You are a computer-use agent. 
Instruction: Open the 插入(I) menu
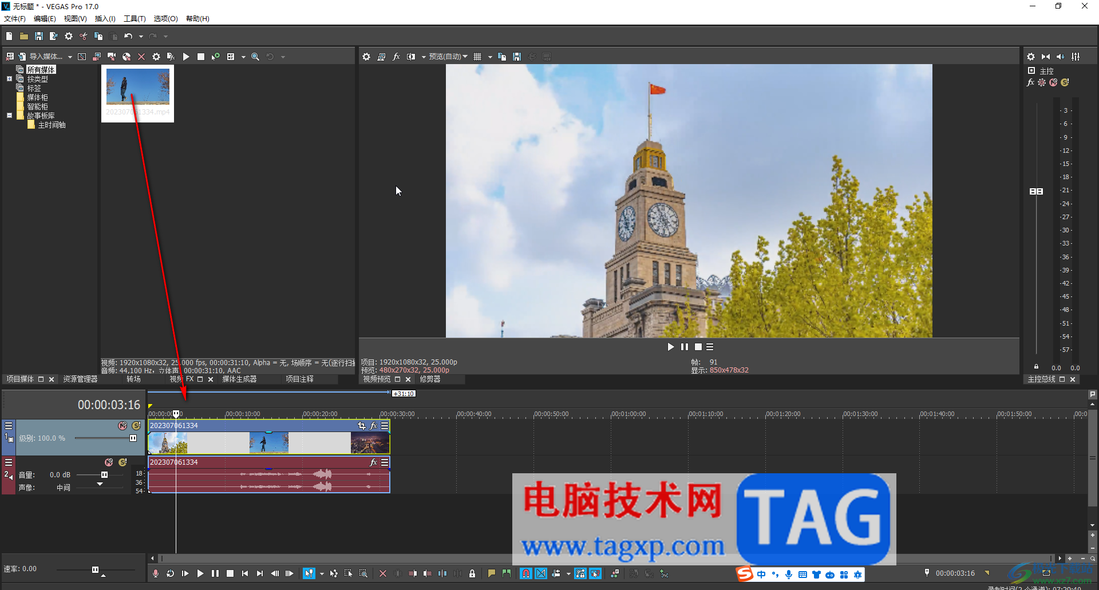click(105, 19)
